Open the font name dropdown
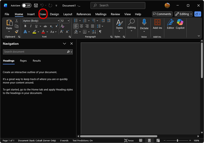The height and width of the screenshot is (143, 204). pyautogui.click(x=58, y=21)
